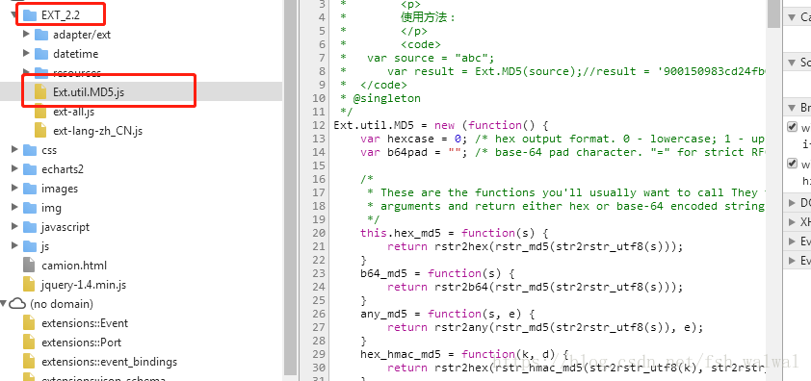Collapse the (no domain) tree node arrow
The image size is (811, 381).
pyautogui.click(x=4, y=303)
